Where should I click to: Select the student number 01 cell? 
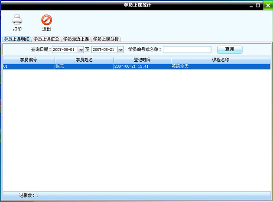pos(29,66)
